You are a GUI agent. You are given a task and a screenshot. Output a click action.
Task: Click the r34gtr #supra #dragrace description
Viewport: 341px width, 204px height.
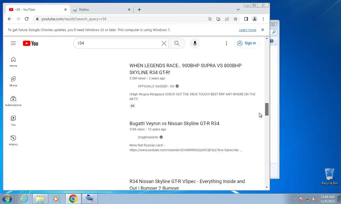click(192, 97)
